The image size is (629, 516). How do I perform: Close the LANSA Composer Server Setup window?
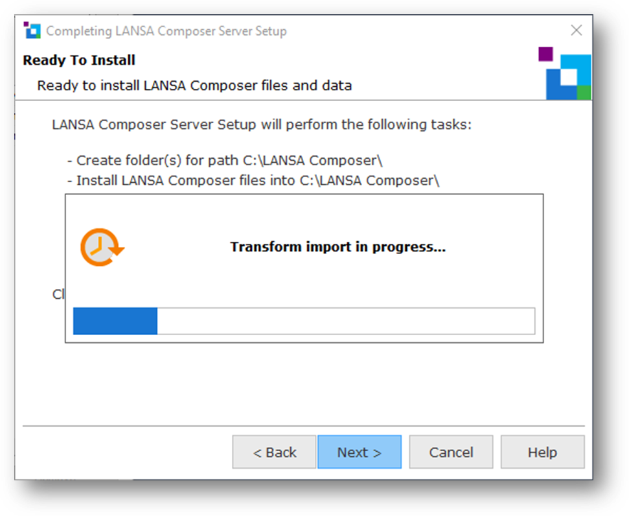[576, 30]
